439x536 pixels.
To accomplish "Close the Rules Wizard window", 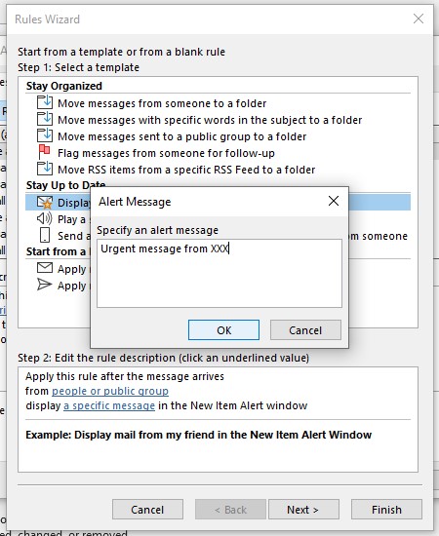I will [x=419, y=19].
